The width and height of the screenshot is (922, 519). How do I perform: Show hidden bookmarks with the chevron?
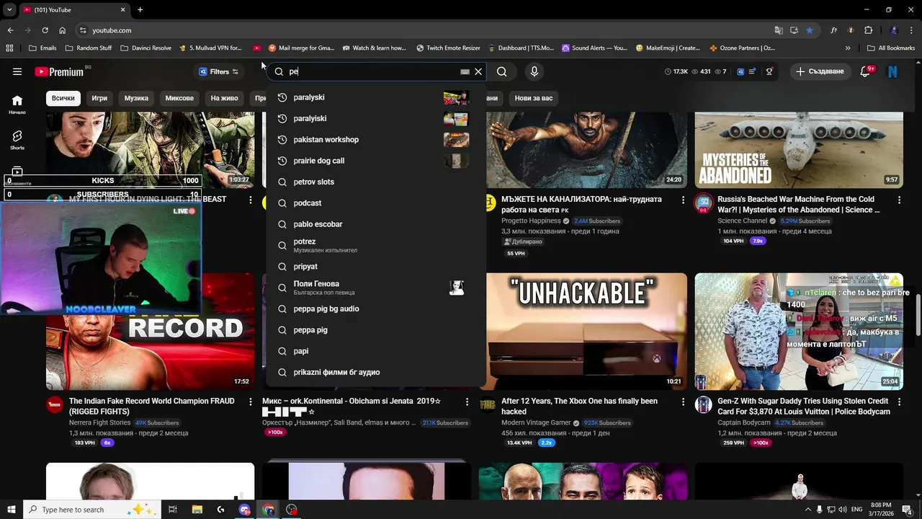click(x=848, y=48)
